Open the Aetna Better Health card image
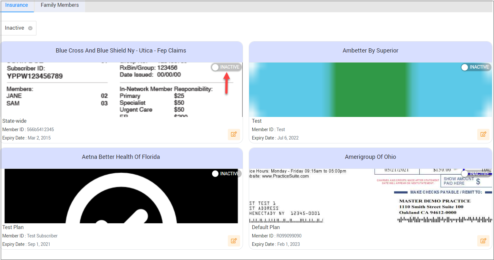Viewport: 494px width, 260px height. coord(121,197)
